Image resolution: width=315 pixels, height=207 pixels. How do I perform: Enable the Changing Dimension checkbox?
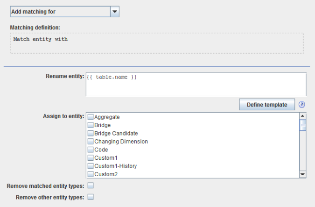91,142
